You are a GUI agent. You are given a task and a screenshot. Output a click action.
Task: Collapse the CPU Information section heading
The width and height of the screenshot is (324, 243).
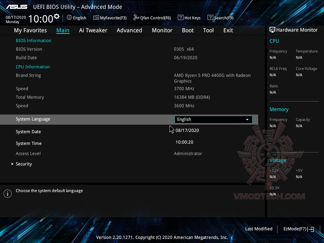coord(33,67)
